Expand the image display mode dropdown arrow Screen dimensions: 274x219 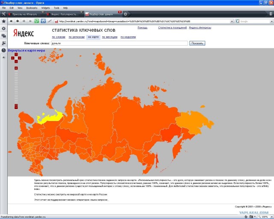(x=255, y=217)
